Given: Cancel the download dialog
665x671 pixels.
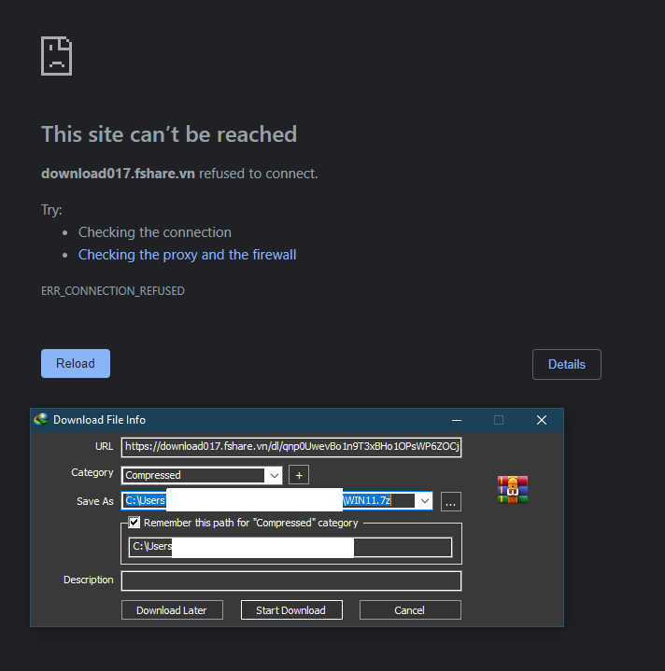Looking at the screenshot, I should [x=410, y=609].
